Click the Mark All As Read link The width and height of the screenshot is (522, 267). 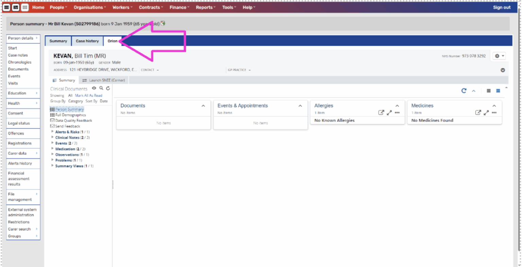coord(88,95)
